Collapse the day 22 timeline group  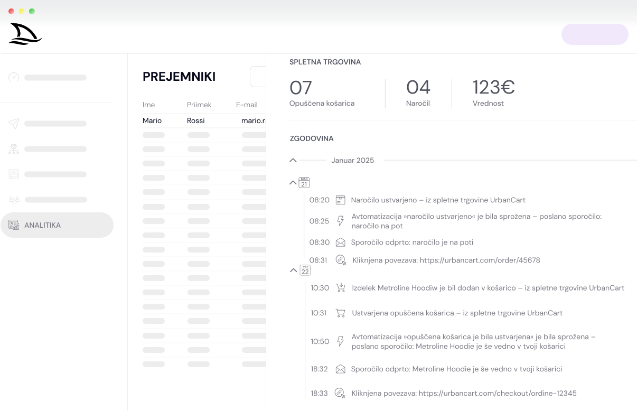point(294,270)
